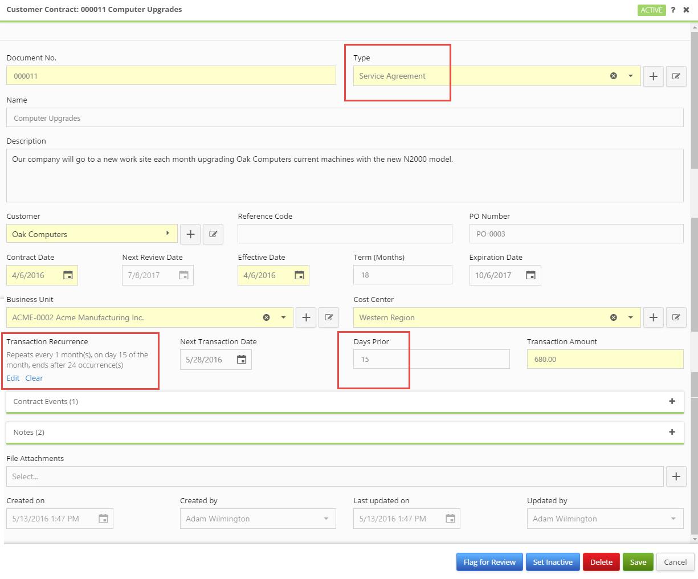This screenshot has height=579, width=698.
Task: Expand the Notes section
Action: (x=672, y=432)
